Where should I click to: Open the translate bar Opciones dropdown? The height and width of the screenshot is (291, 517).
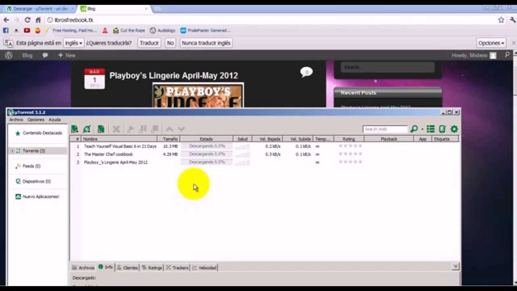[x=491, y=43]
